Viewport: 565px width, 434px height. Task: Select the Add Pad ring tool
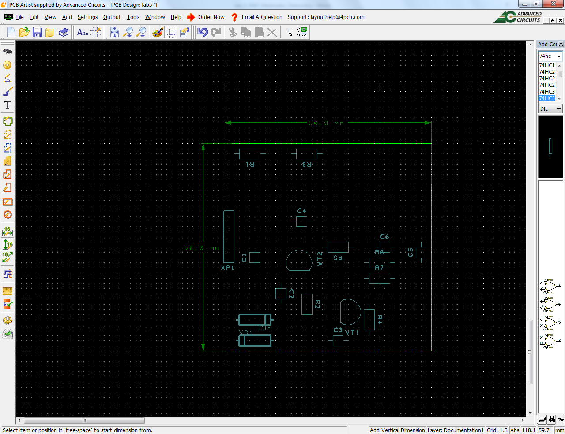point(8,65)
